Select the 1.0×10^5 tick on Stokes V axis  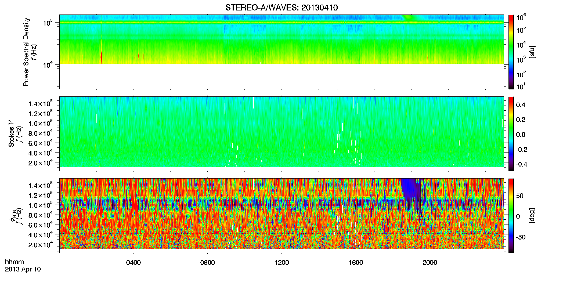(41, 123)
